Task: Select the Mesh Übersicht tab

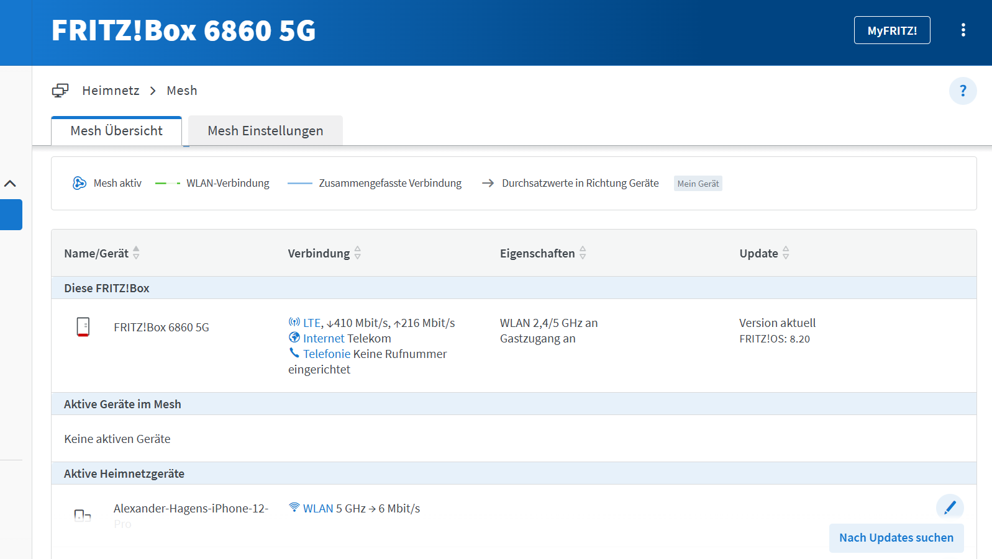Action: click(116, 131)
